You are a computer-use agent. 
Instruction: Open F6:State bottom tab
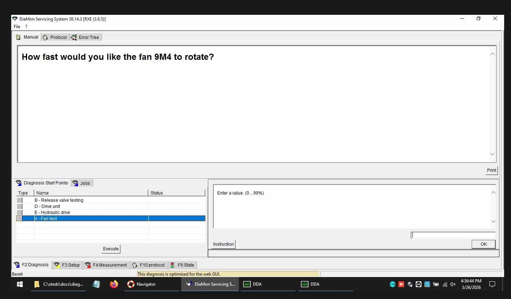click(x=182, y=265)
